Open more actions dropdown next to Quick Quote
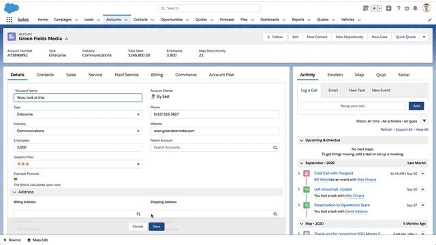Viewport: 436px width, 245px height. click(424, 37)
